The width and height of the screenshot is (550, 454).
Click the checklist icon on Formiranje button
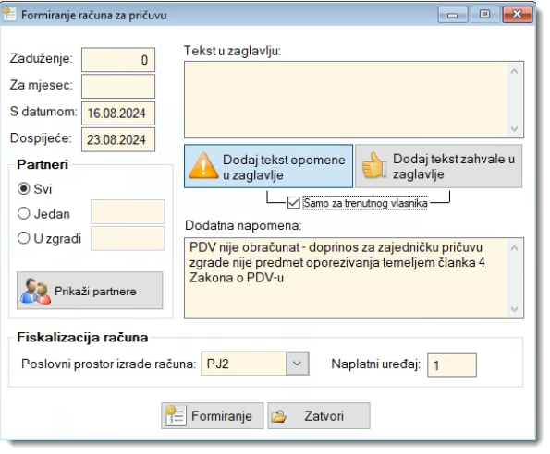pyautogui.click(x=176, y=415)
